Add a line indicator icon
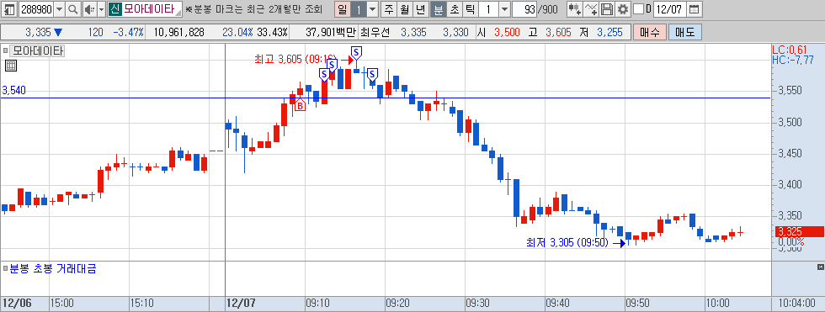The image size is (825, 312). click(591, 9)
